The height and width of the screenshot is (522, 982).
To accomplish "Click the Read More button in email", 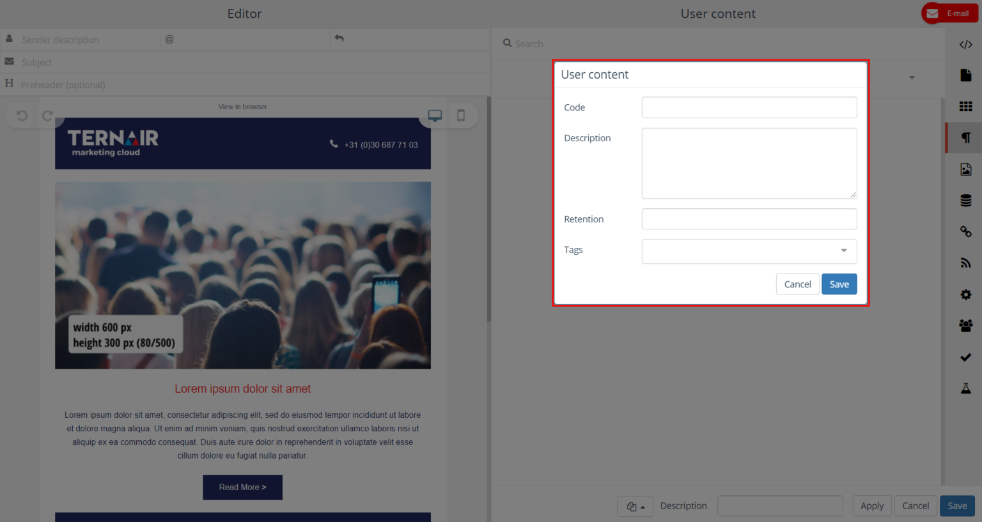I will 243,487.
